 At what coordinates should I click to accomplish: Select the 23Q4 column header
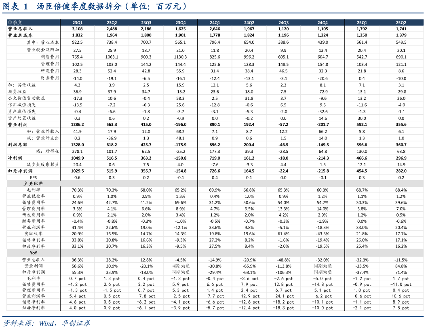pyautogui.click(x=180, y=23)
